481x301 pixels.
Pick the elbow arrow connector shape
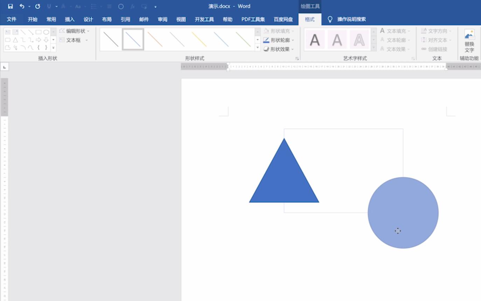point(31,40)
